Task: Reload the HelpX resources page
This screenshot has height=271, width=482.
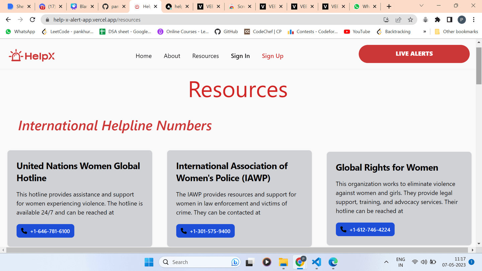Action: click(32, 20)
